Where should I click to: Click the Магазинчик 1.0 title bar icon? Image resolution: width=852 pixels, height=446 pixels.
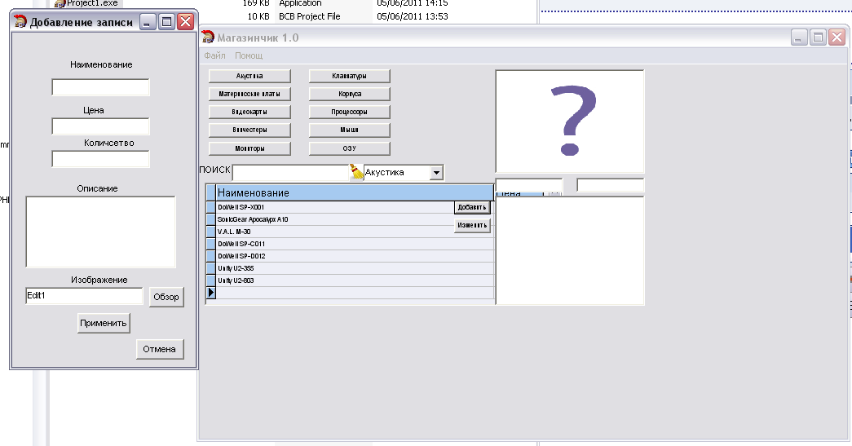[x=208, y=38]
